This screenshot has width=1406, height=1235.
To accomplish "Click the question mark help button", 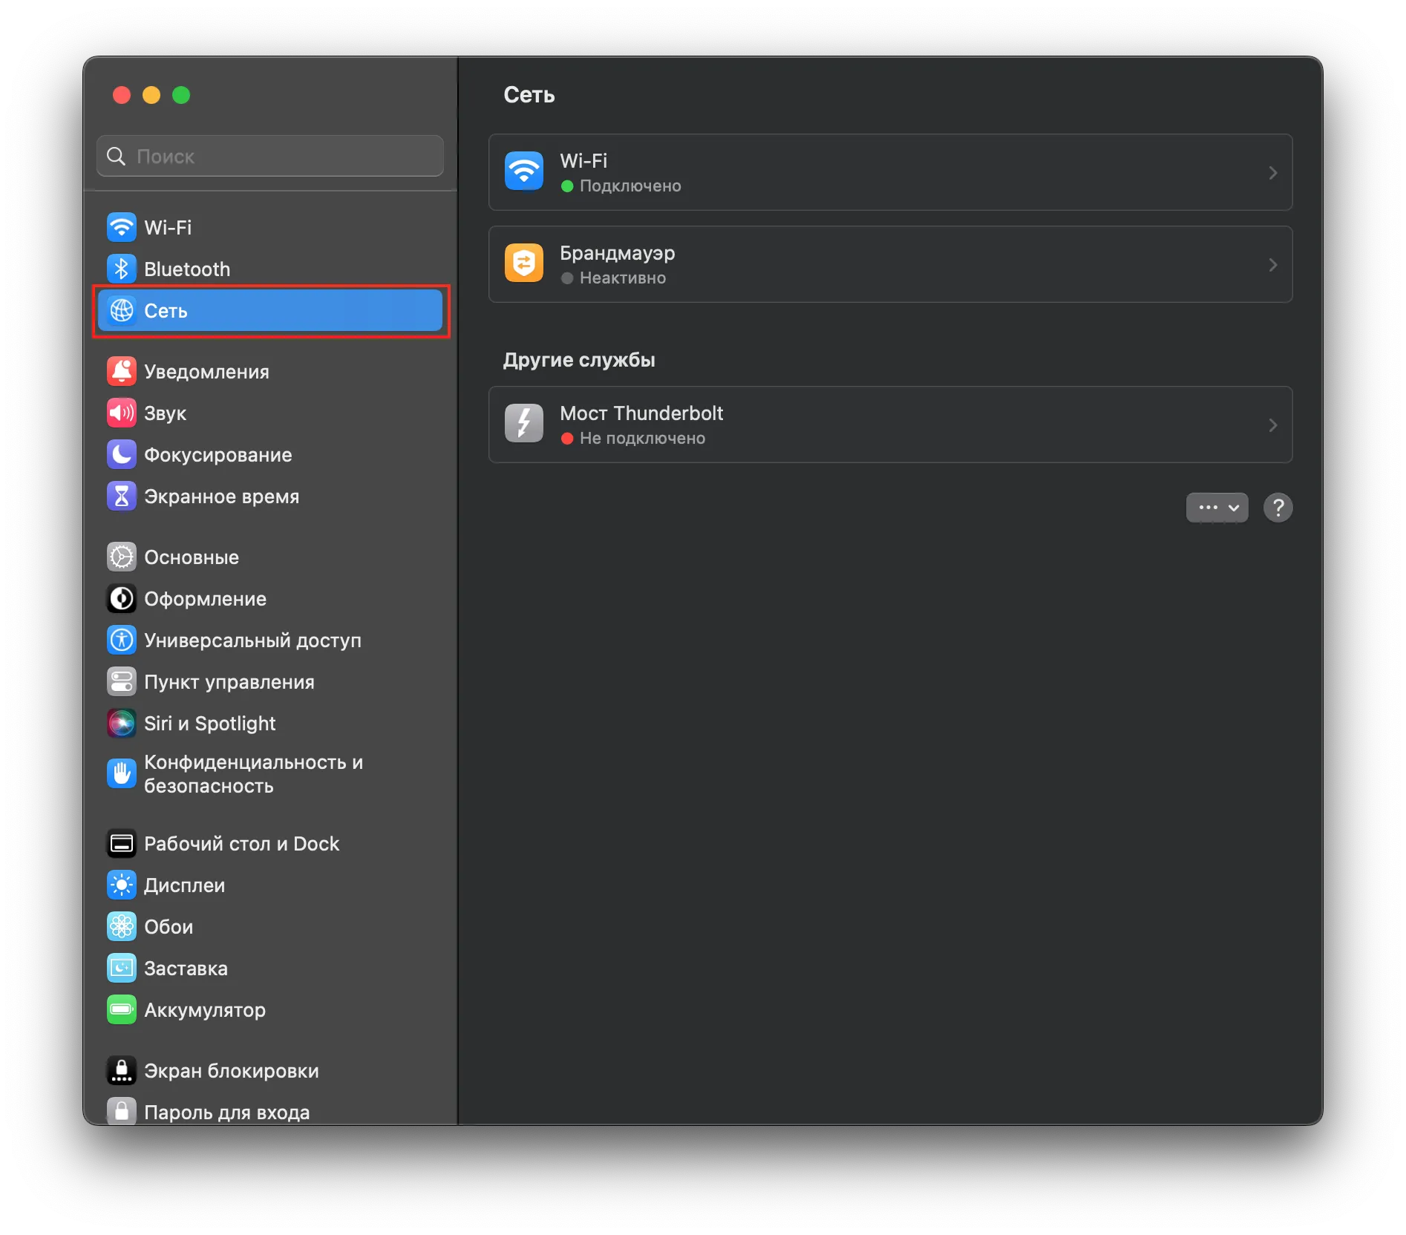I will coord(1278,508).
